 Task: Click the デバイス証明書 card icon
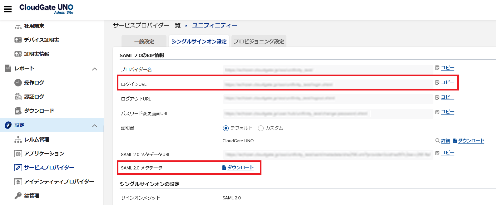pyautogui.click(x=18, y=40)
